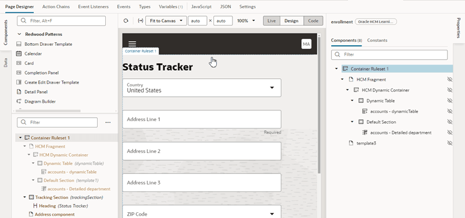Click the Diagram Builder icon

(19, 101)
